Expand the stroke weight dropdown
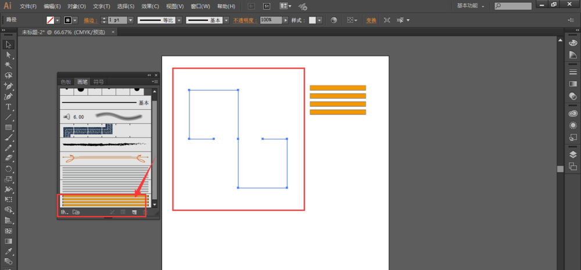Screen dimensions: 581x270 130,20
